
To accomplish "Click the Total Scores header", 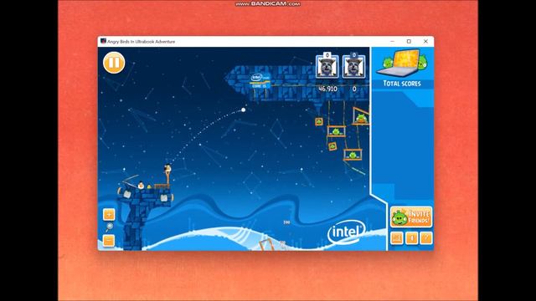I will click(x=402, y=84).
